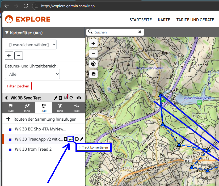Click the site lock icon in address bar

click(36, 6)
